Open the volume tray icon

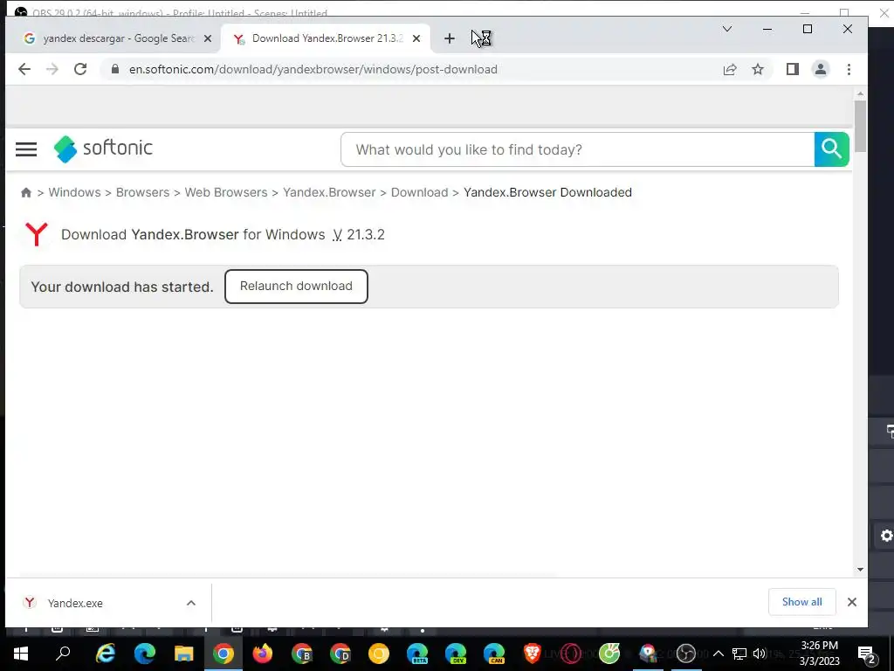coord(760,654)
